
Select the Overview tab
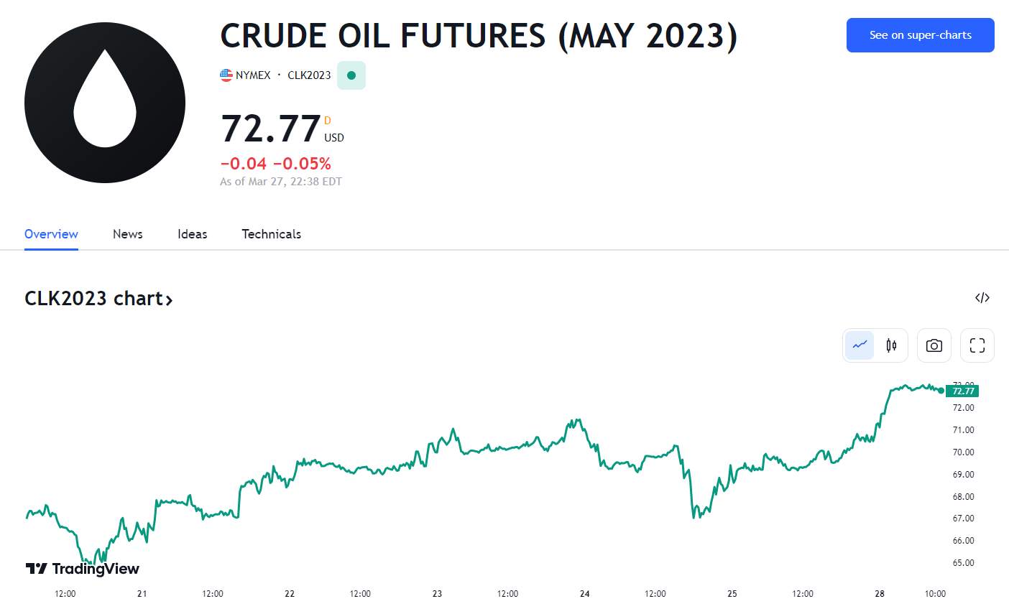51,234
